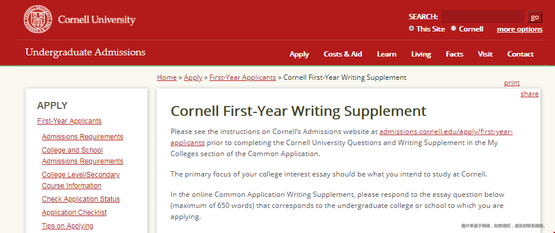This screenshot has width=555, height=233.
Task: Click the Cornell University seal logo
Action: [38, 19]
